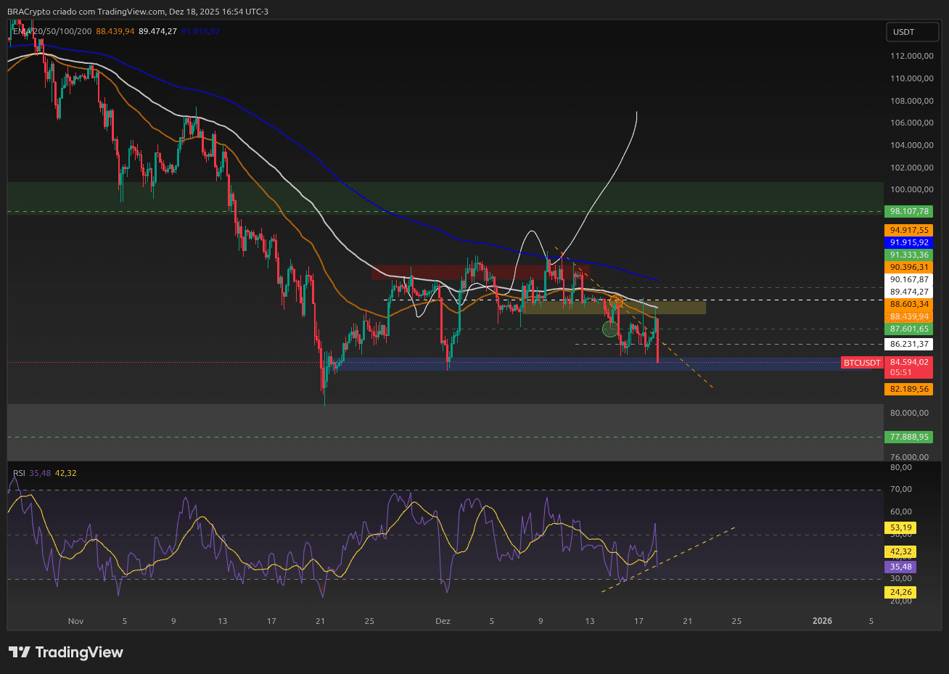Screen dimensions: 949x674
Task: Click the 80.000,00 price scale value
Action: (909, 413)
